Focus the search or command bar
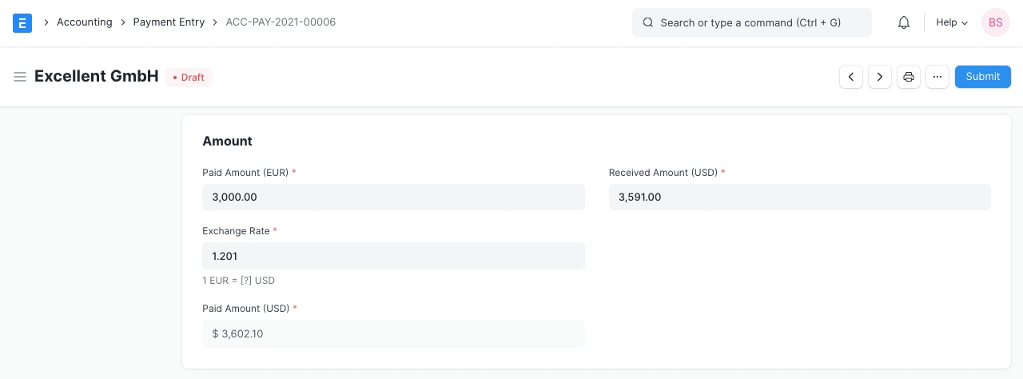1023x379 pixels. point(751,22)
